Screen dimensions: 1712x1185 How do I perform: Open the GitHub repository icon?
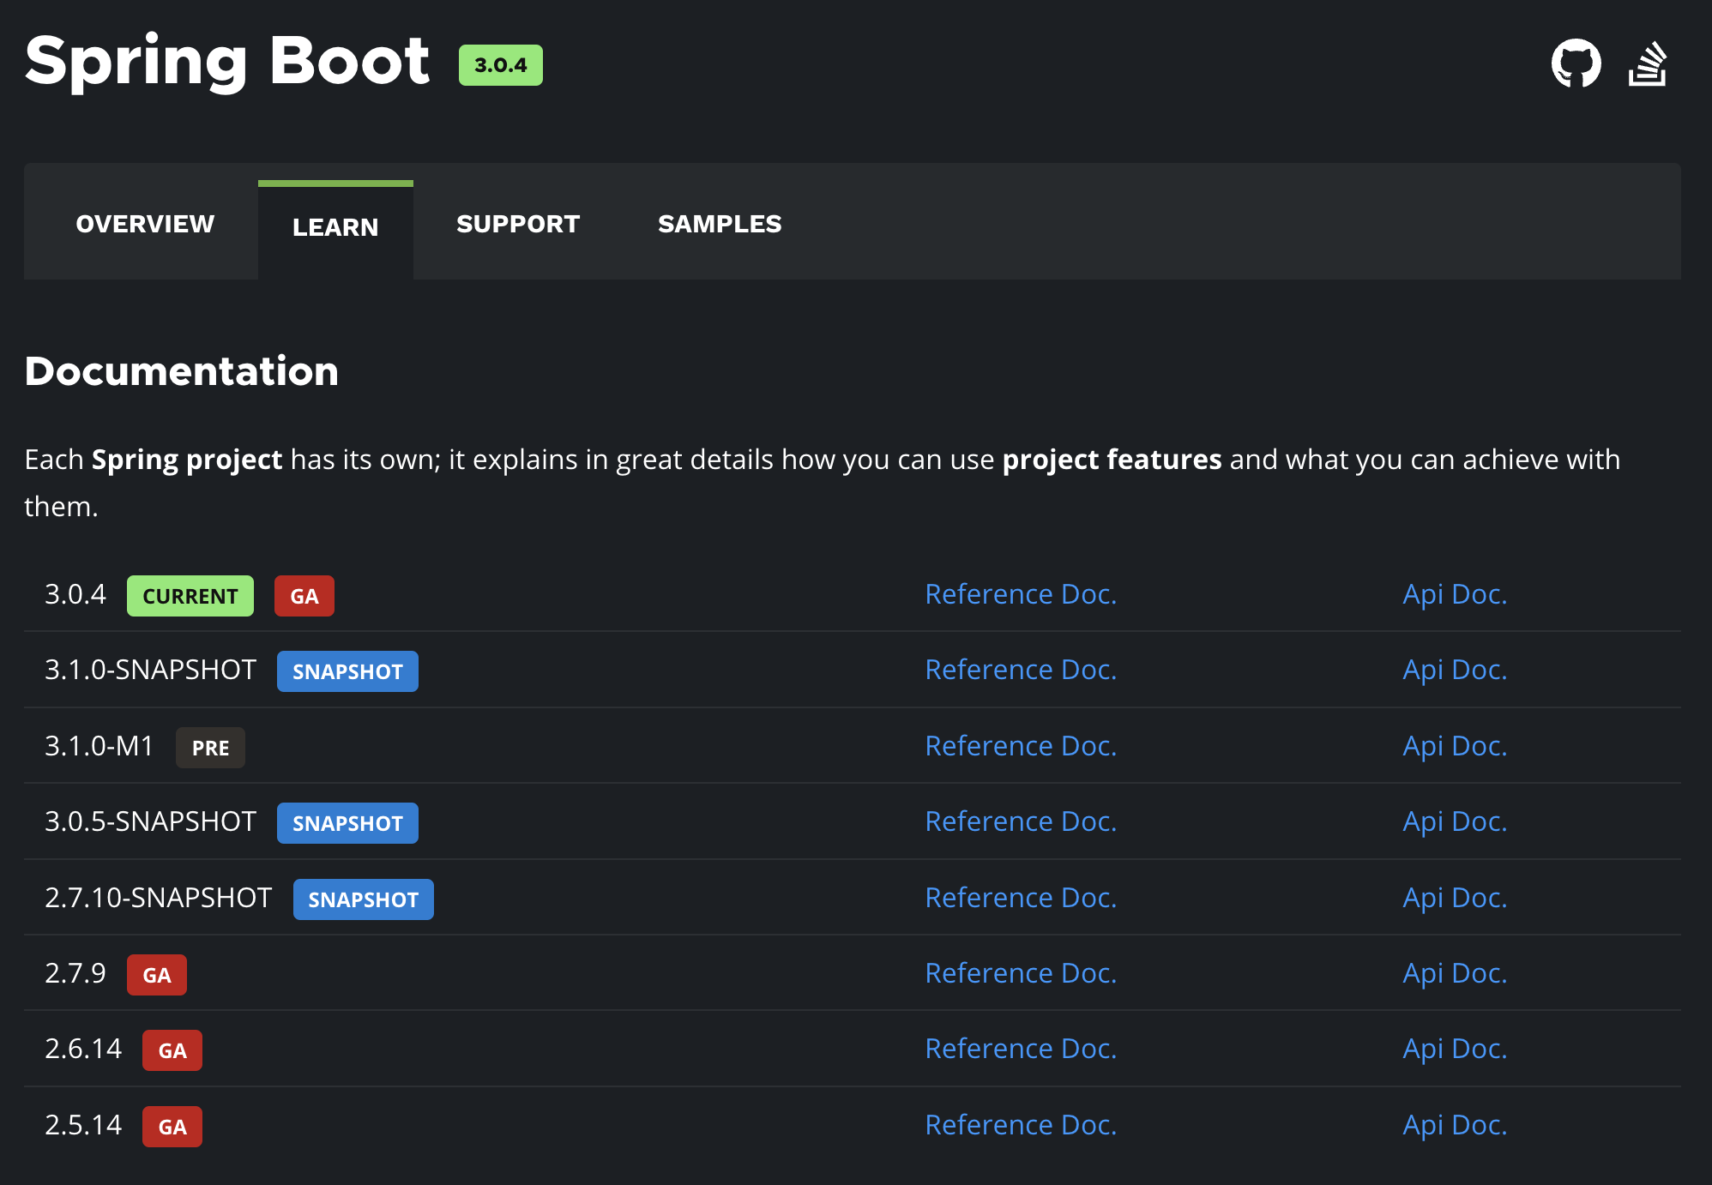pyautogui.click(x=1576, y=63)
